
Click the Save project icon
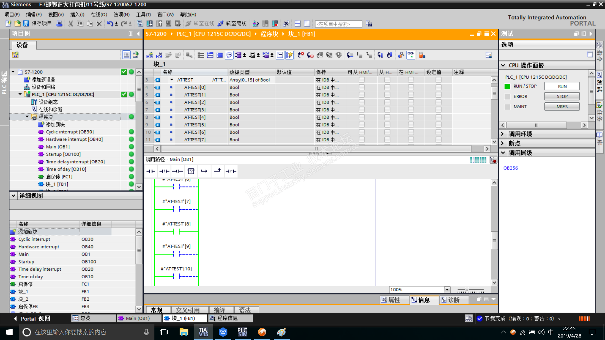click(x=26, y=24)
